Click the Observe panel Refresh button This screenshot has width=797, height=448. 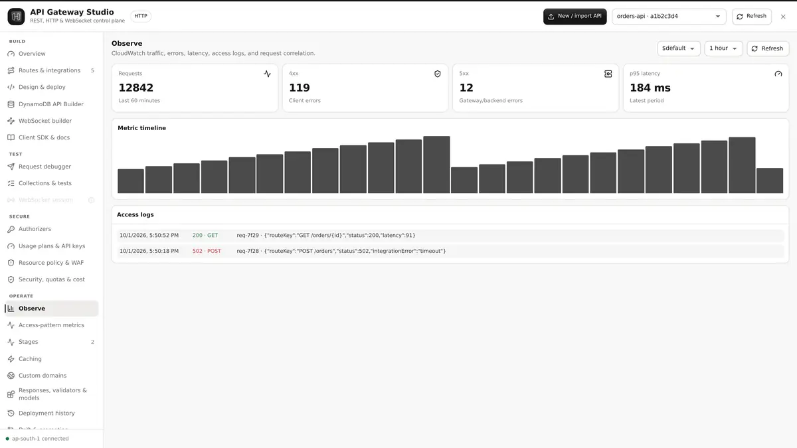[768, 48]
